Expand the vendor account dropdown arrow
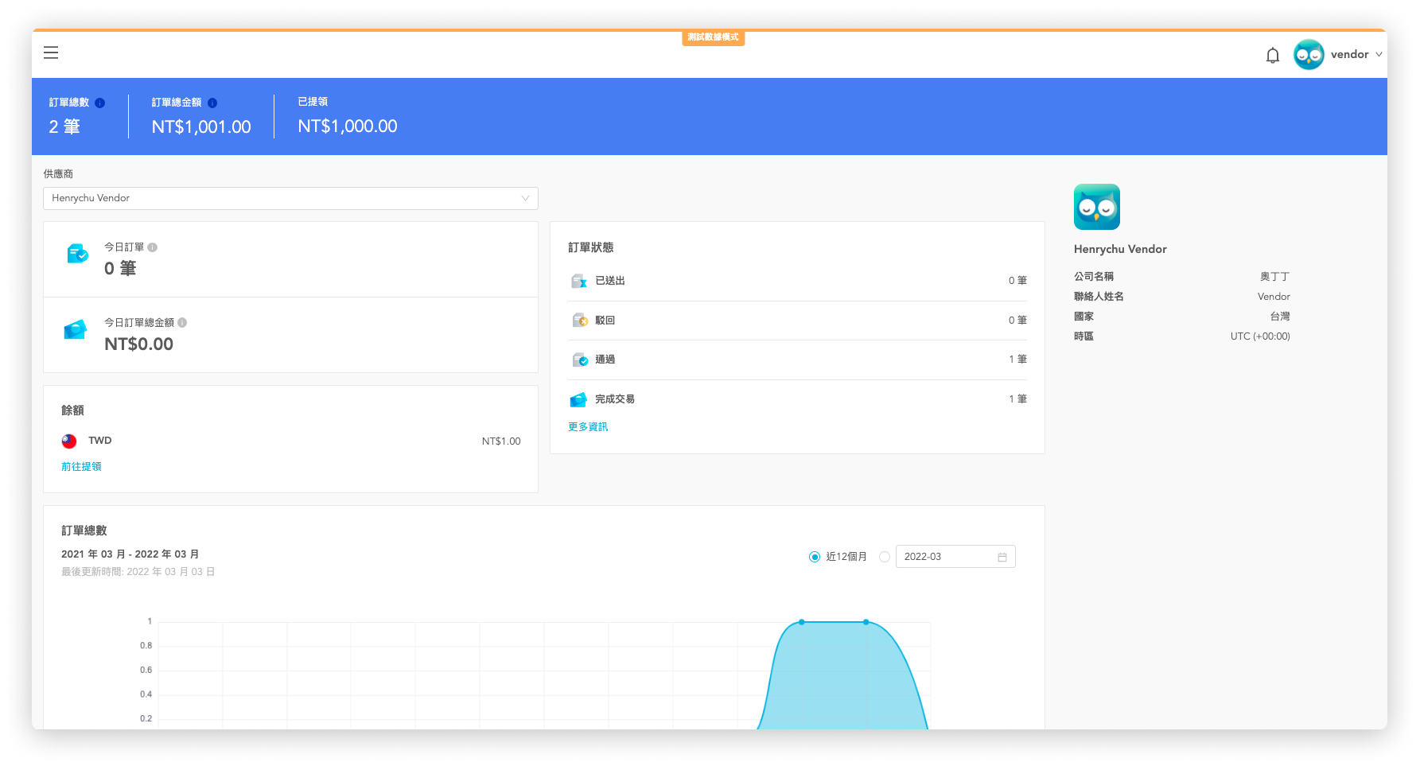 (1379, 54)
